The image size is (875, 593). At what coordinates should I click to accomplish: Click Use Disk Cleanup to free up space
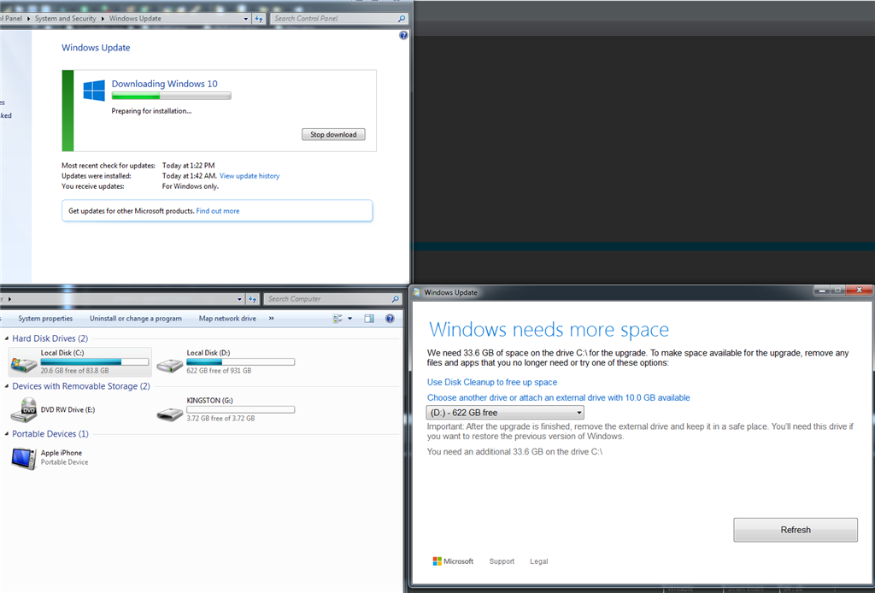491,382
